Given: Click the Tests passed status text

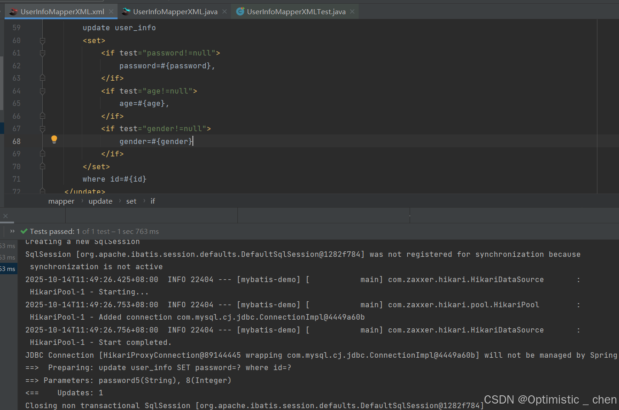Looking at the screenshot, I should click(x=94, y=231).
